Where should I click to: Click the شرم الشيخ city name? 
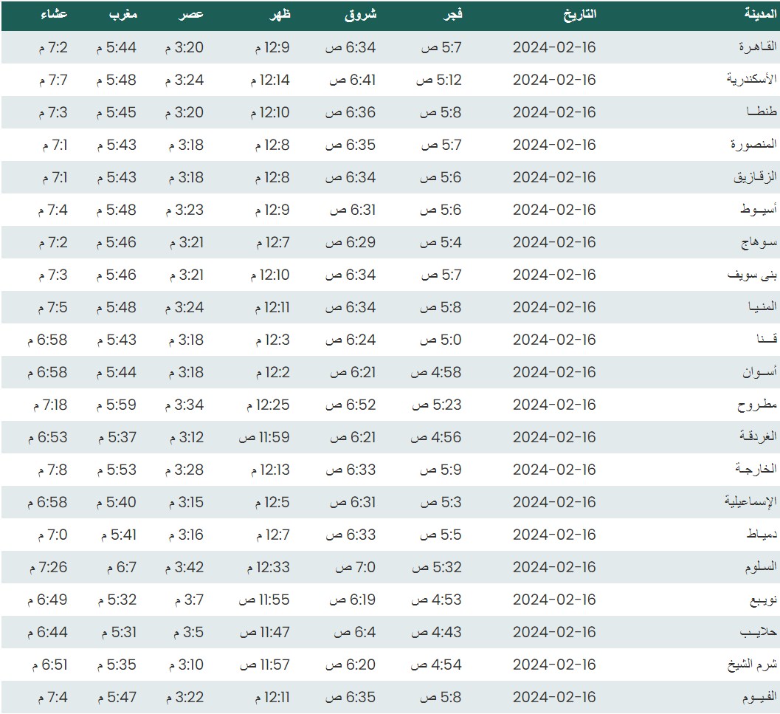752,665
